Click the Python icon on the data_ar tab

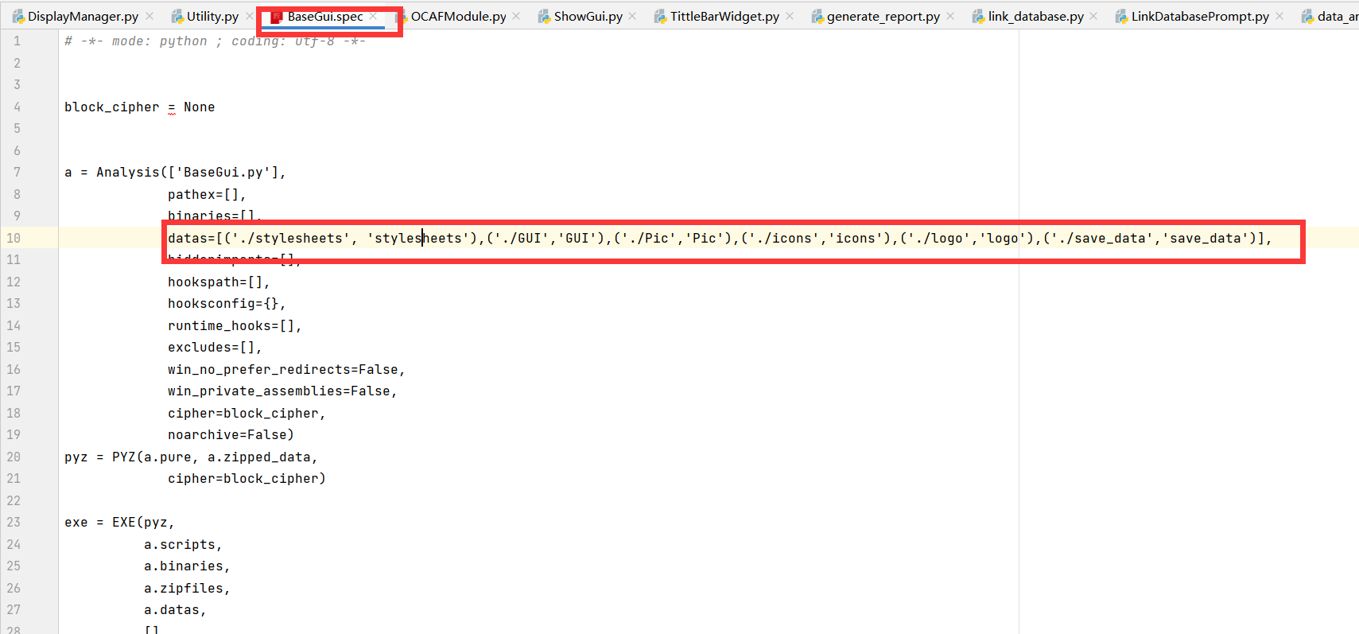(x=1307, y=16)
